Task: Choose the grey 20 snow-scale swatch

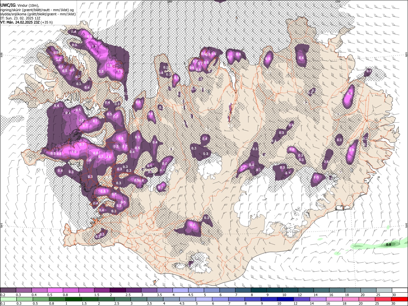Action: [x=368, y=290]
